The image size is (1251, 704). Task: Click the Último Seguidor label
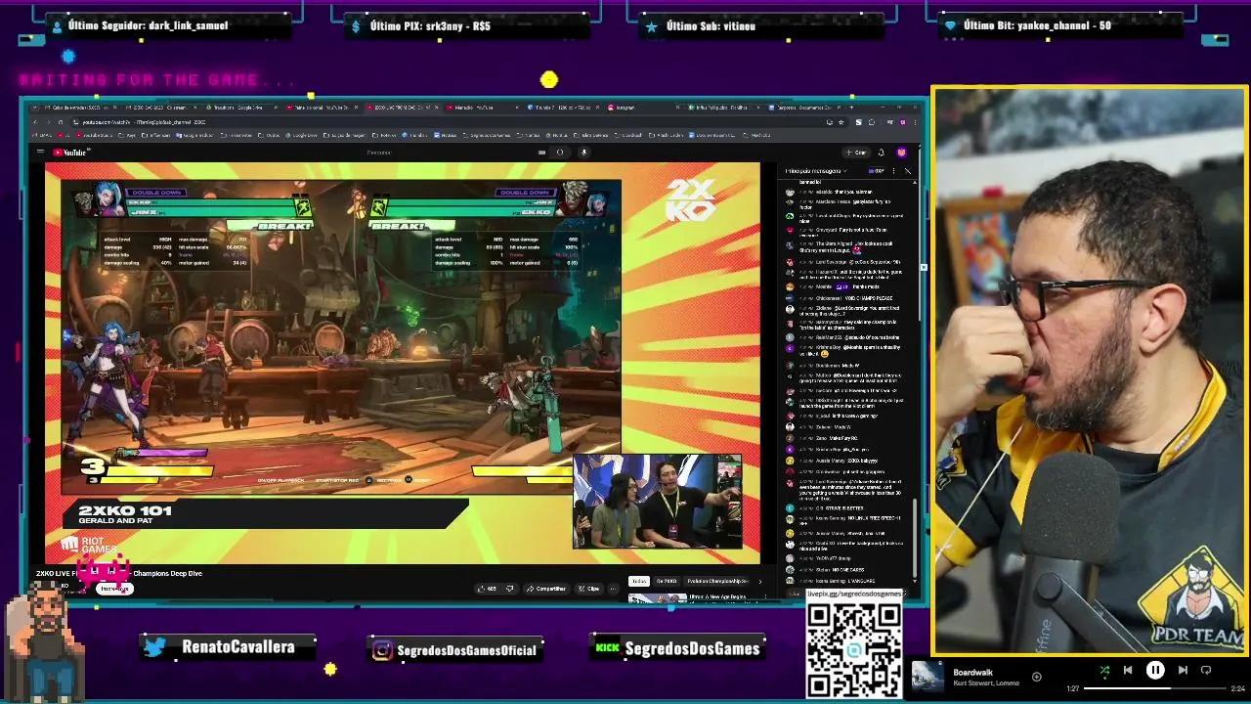click(148, 25)
